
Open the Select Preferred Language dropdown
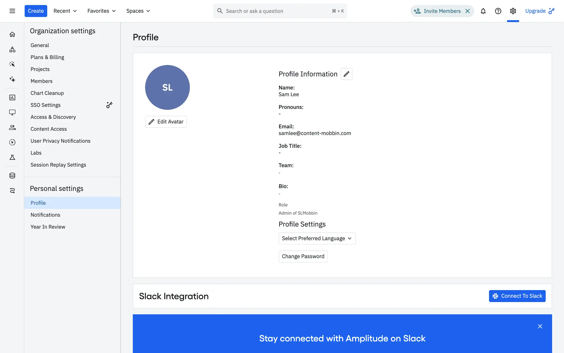tap(317, 238)
